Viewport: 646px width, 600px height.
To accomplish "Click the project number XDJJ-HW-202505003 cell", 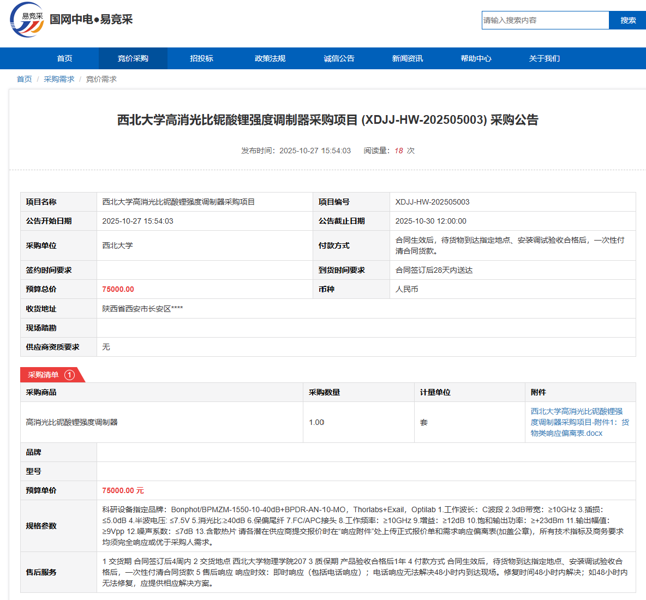I will pos(432,202).
